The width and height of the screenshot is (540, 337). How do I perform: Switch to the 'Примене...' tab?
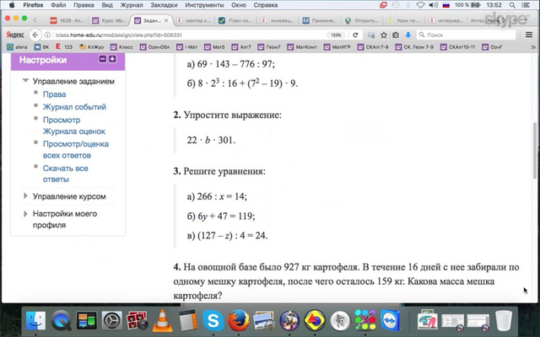[x=320, y=20]
